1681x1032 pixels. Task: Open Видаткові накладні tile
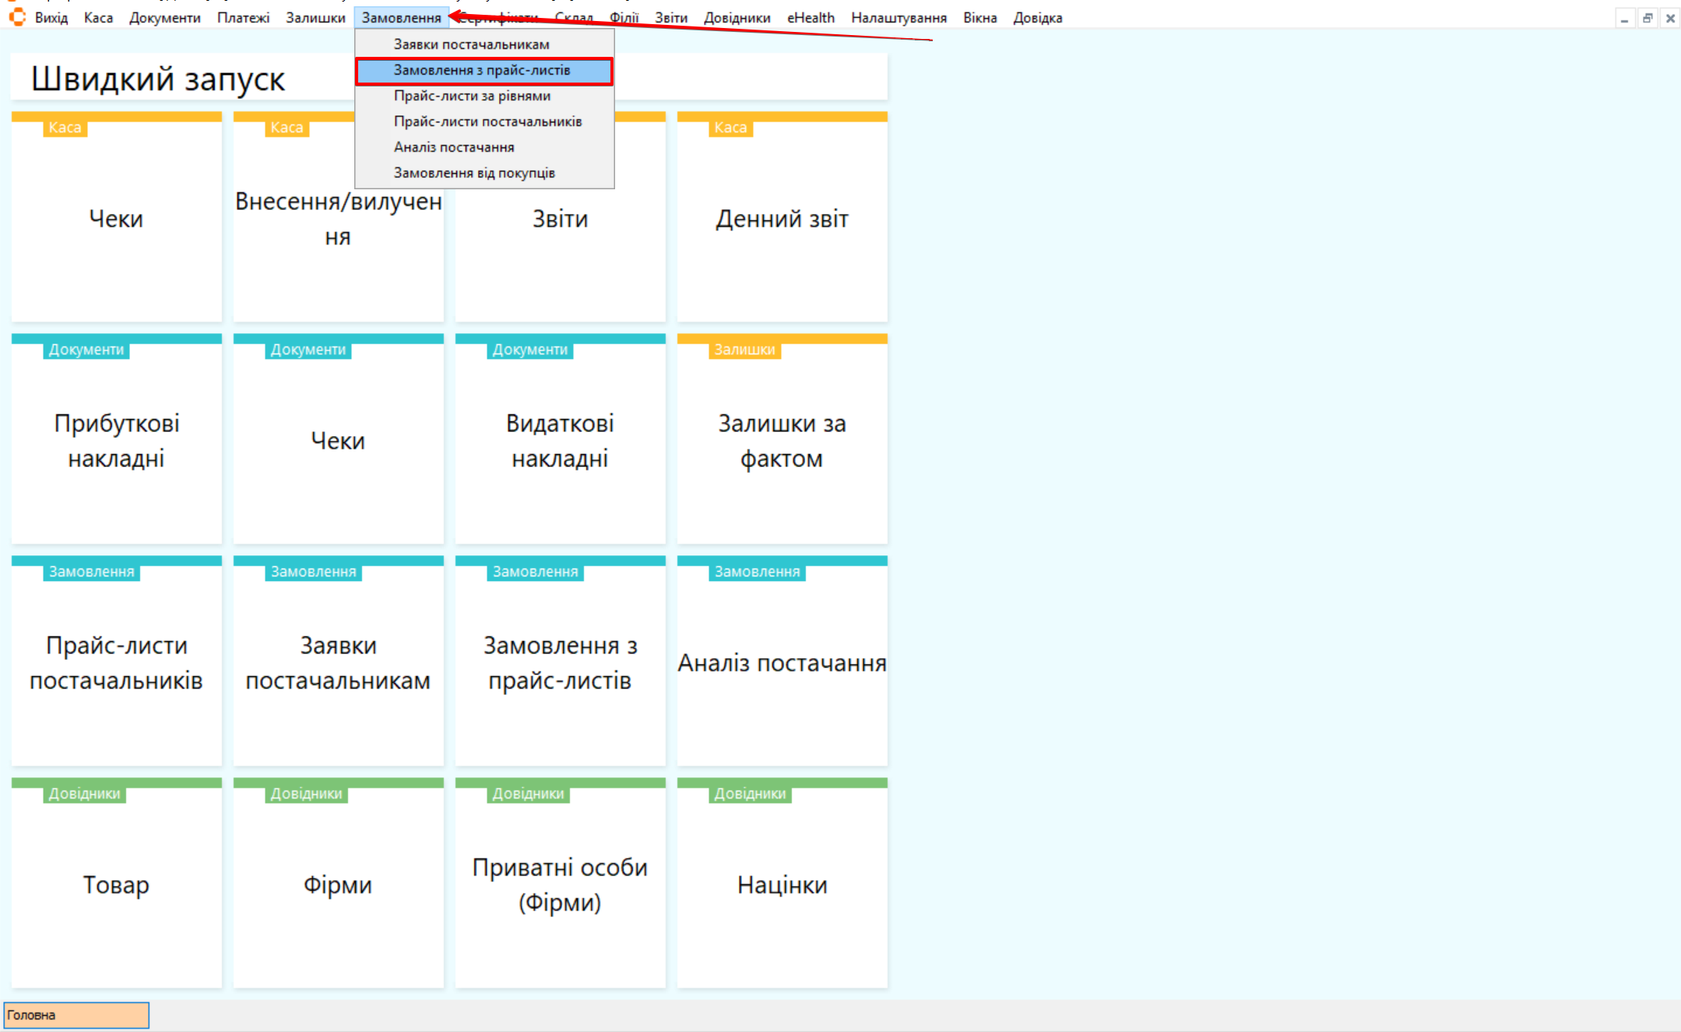[x=560, y=440]
